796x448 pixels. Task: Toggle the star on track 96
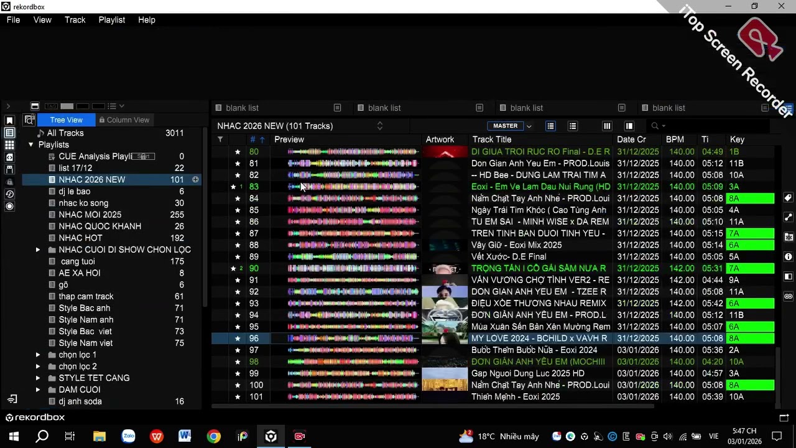(x=238, y=338)
